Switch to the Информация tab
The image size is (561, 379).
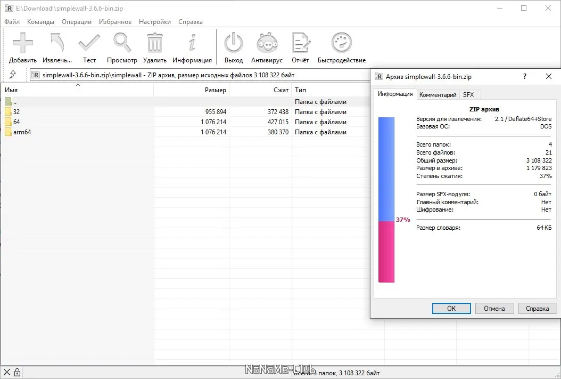coord(395,94)
